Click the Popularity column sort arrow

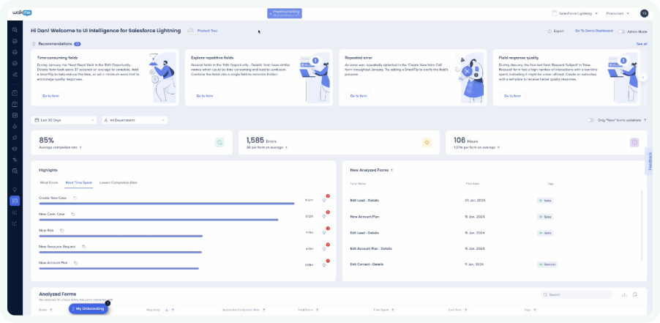[166, 310]
